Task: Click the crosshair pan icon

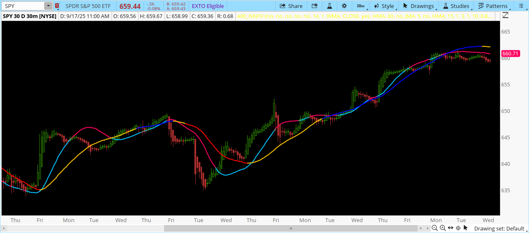Action: [458, 228]
